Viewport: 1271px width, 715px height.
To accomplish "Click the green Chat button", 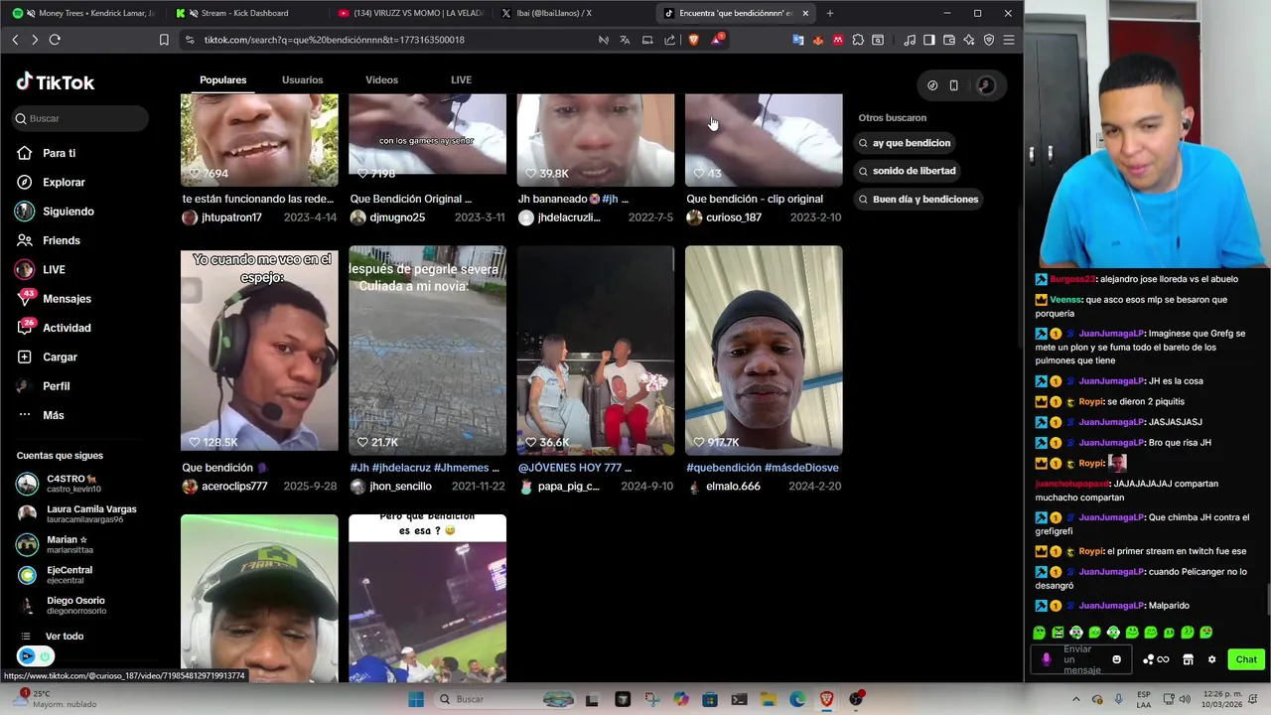I will [1246, 659].
